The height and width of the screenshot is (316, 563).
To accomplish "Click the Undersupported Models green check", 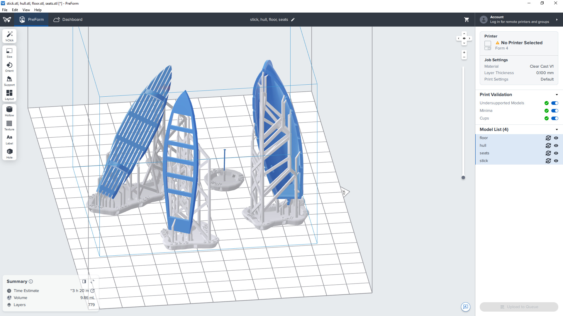I will coord(547,103).
